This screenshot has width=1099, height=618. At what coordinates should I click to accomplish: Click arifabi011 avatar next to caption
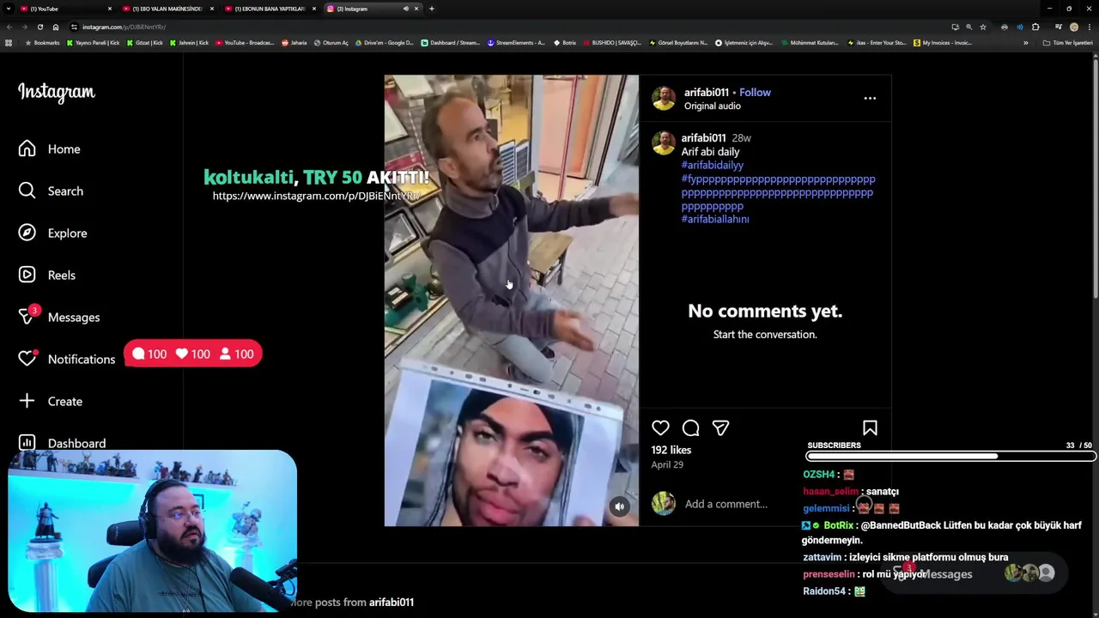(663, 143)
